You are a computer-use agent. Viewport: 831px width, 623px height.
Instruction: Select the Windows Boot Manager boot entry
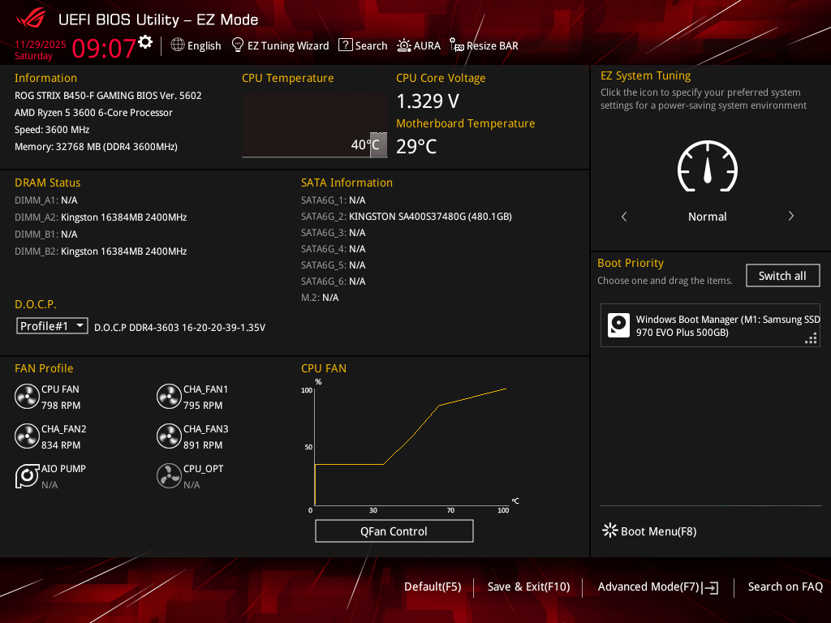tap(710, 325)
